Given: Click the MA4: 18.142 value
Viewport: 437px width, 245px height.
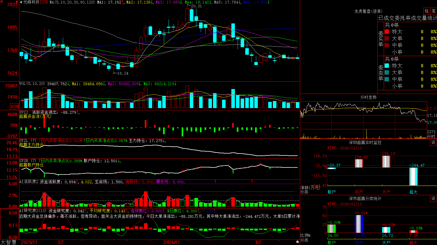Looking at the screenshot, I should coord(197,2).
